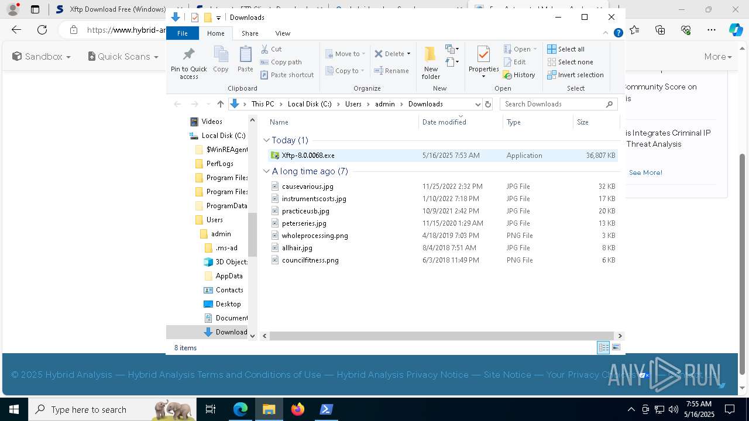Open Firefox from taskbar

tap(298, 409)
